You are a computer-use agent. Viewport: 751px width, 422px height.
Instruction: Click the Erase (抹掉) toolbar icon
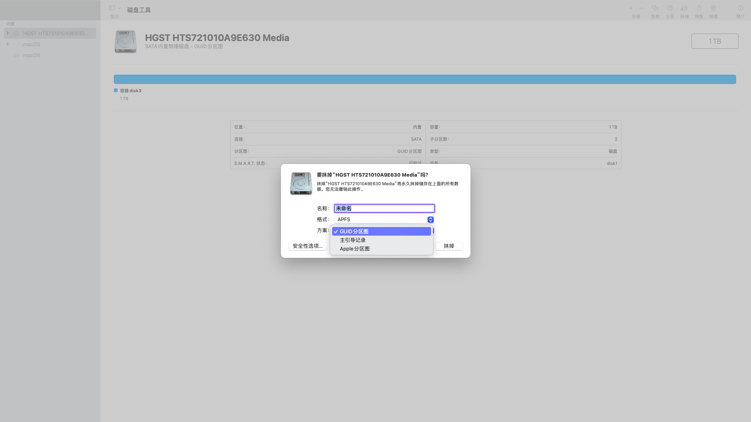click(x=684, y=8)
